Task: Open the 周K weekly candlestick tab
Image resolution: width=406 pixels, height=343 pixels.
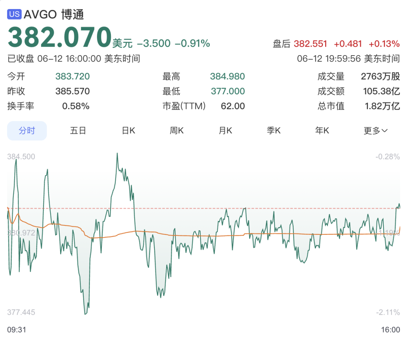Action: click(177, 131)
